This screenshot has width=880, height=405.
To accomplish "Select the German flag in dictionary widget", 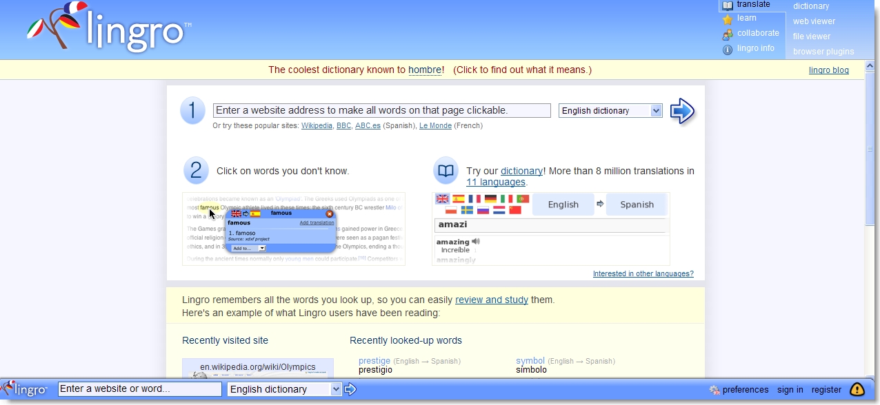I will pyautogui.click(x=490, y=199).
